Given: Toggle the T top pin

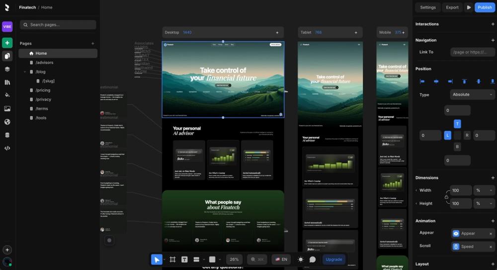Looking at the screenshot, I should click(457, 124).
